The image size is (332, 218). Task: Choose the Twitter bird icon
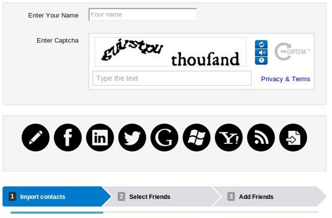click(x=132, y=137)
